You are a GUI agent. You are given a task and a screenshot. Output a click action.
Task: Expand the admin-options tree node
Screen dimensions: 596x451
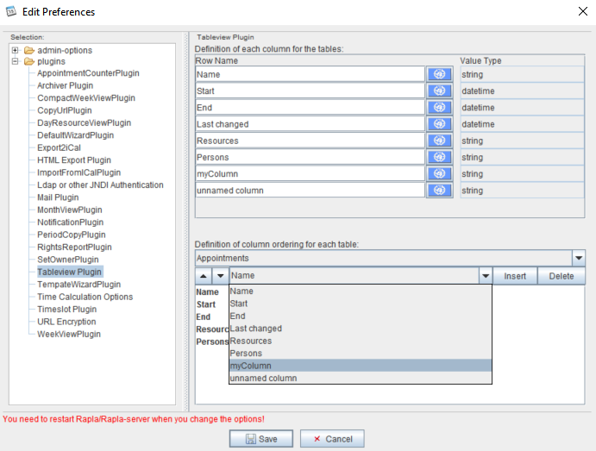click(x=16, y=50)
